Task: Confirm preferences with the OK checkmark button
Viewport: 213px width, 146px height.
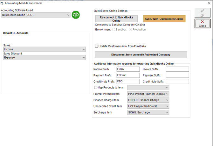Action: click(x=203, y=13)
